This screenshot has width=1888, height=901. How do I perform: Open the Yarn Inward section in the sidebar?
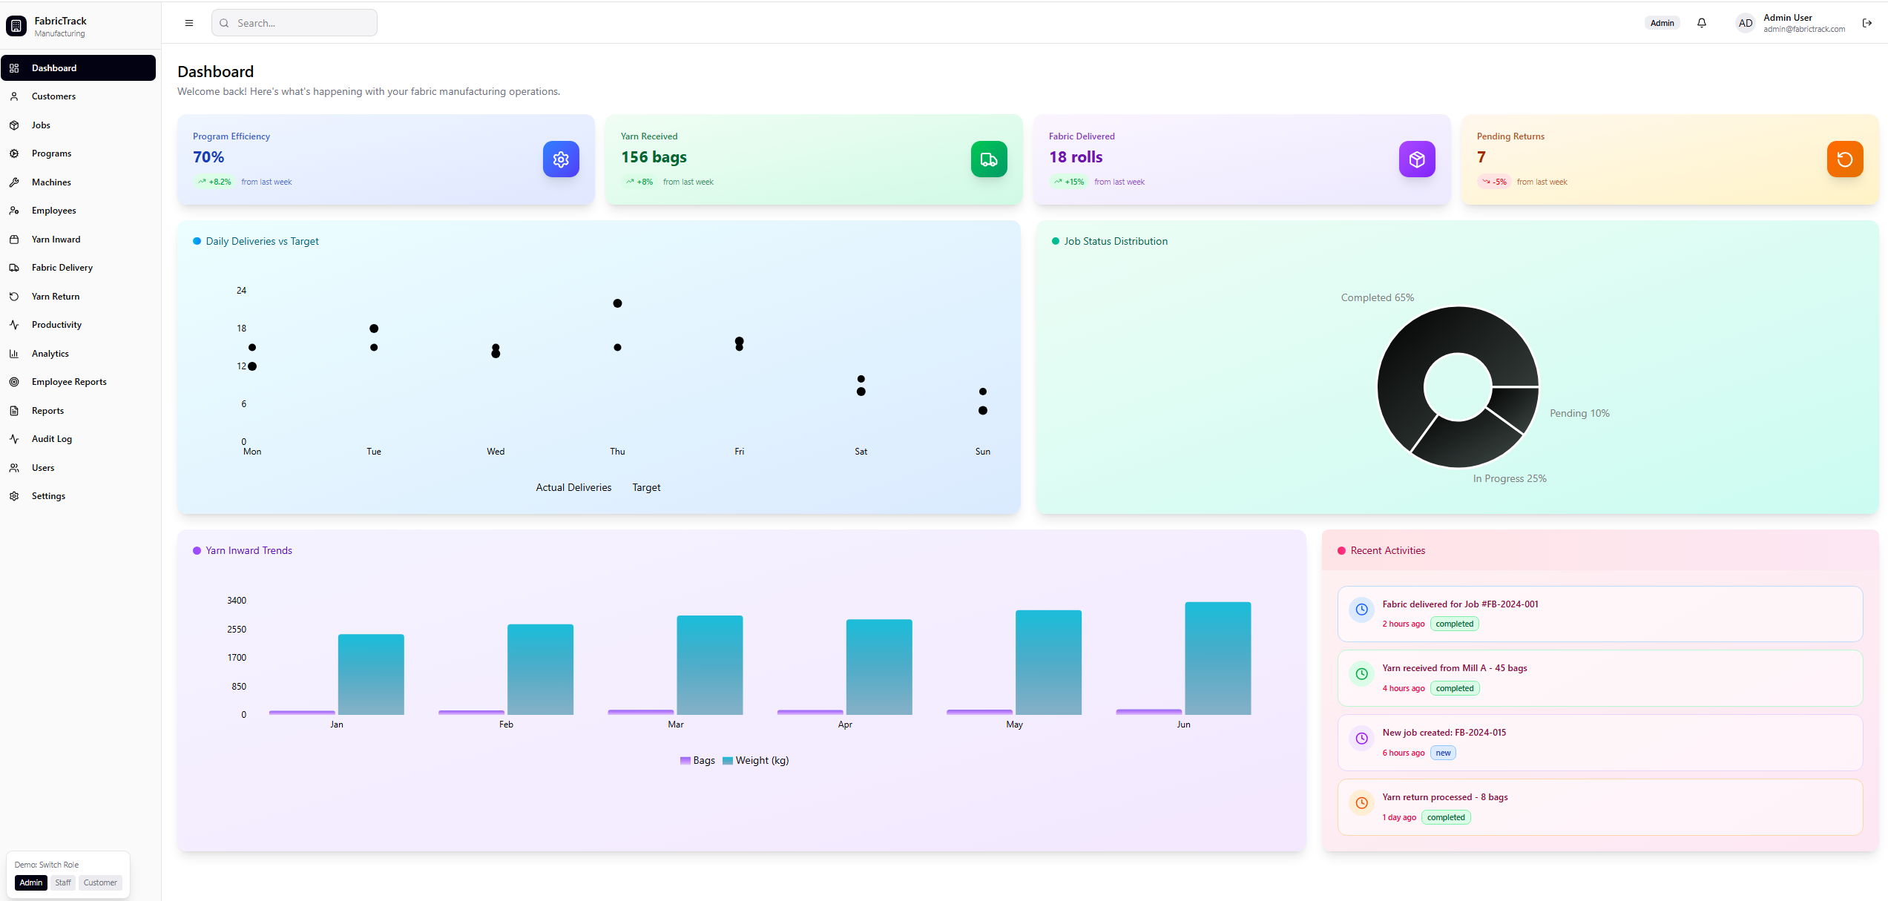click(56, 239)
